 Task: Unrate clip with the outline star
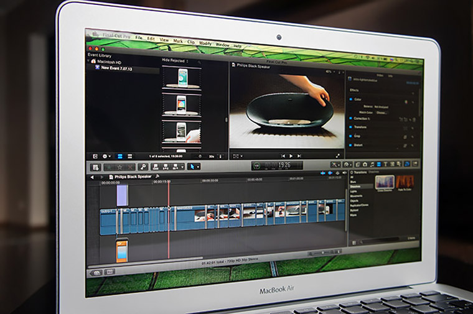click(119, 167)
